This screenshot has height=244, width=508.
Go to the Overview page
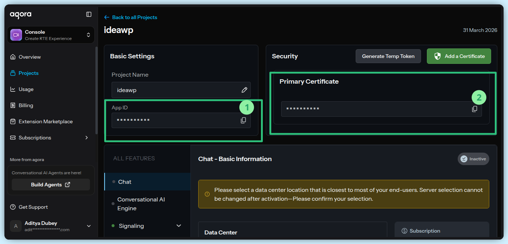click(x=30, y=57)
